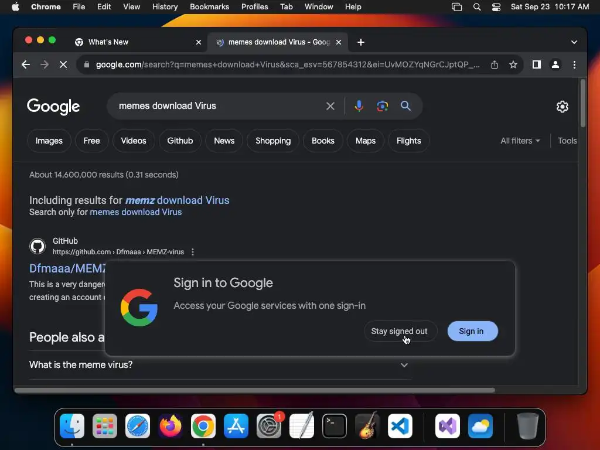This screenshot has width=600, height=450.
Task: Open the Chrome View menu
Action: [132, 7]
